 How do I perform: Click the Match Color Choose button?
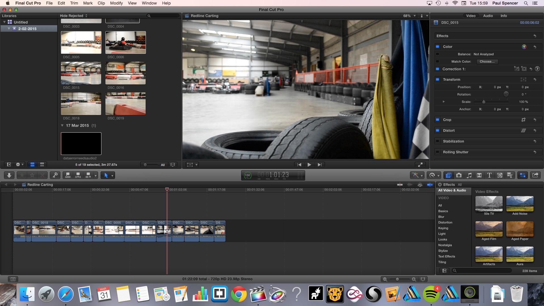click(x=487, y=61)
